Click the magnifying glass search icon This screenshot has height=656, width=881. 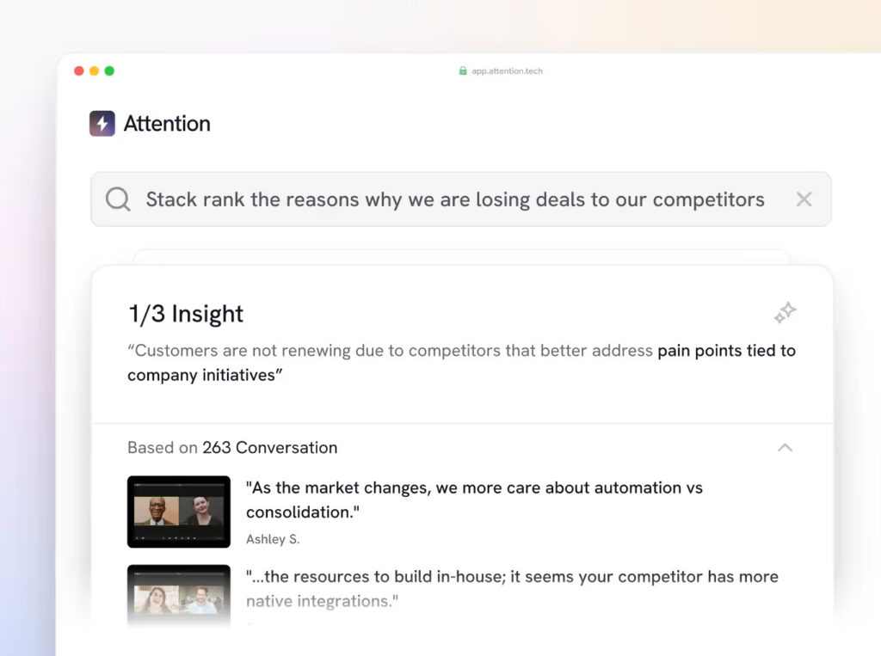pos(118,199)
